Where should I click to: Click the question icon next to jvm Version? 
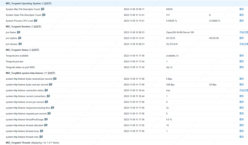pyautogui.click(x=20, y=44)
